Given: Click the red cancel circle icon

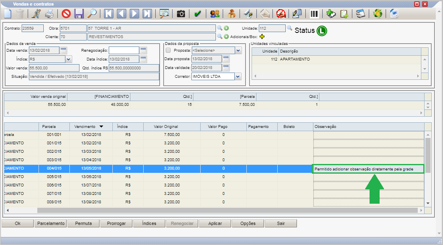Looking at the screenshot, I should (x=66, y=14).
